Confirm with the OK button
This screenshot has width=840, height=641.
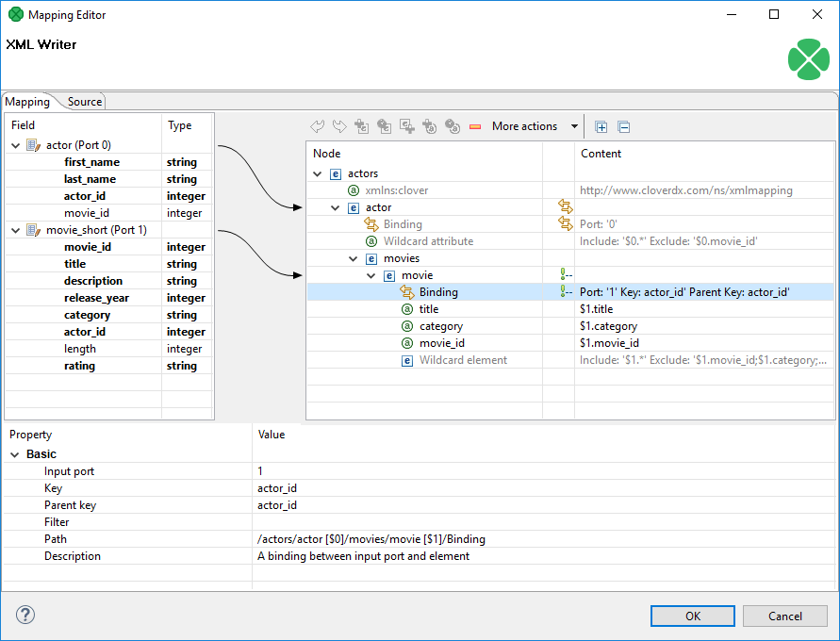tap(693, 616)
